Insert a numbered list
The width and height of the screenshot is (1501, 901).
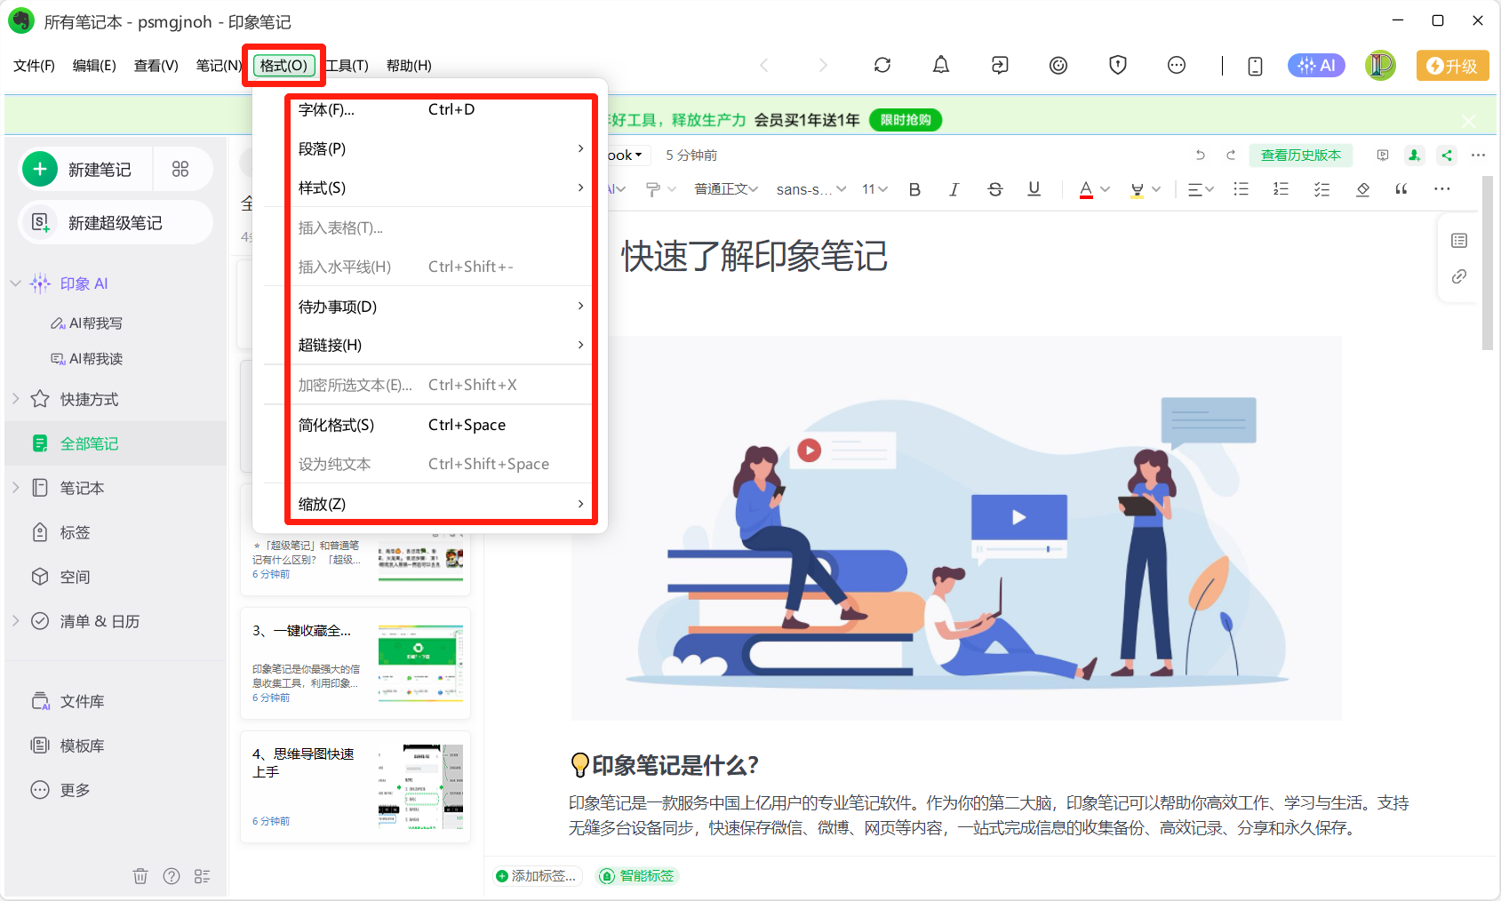(x=1281, y=188)
